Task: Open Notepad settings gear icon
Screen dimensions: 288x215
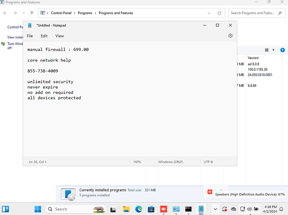Action: (230, 36)
